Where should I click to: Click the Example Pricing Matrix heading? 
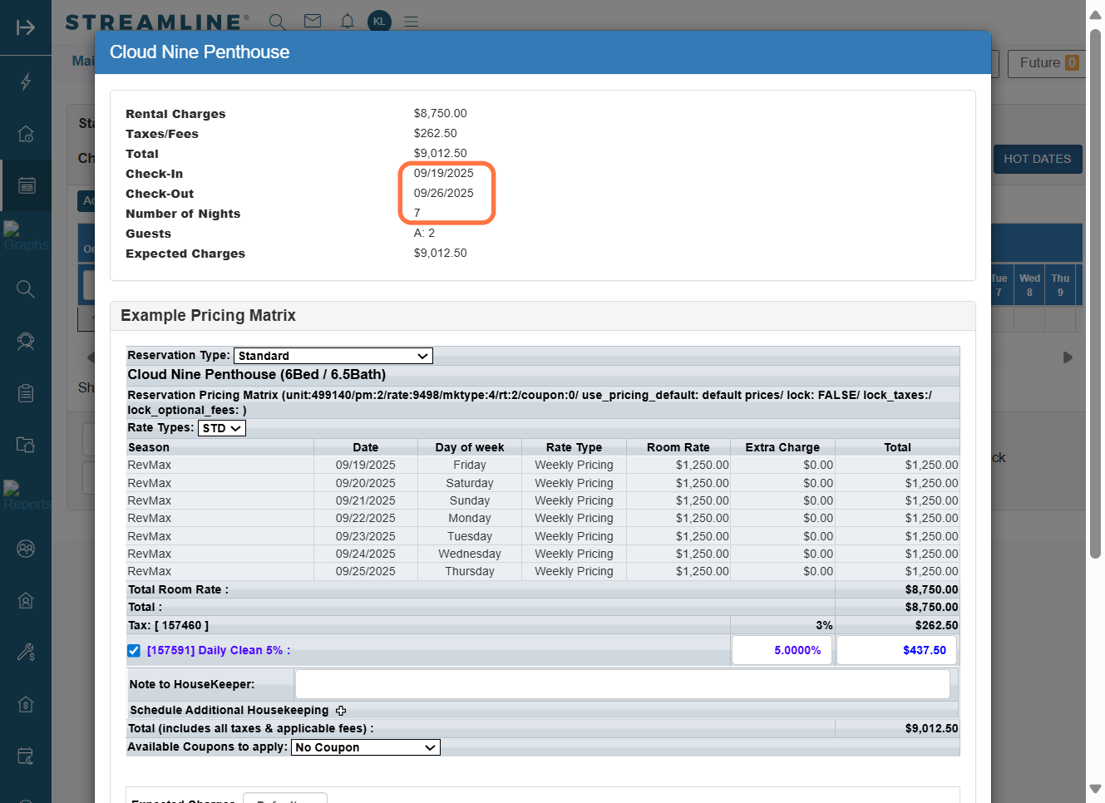click(208, 315)
